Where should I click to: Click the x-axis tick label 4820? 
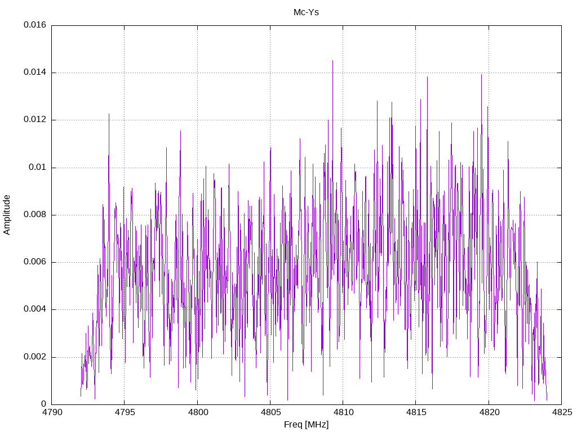(x=489, y=412)
